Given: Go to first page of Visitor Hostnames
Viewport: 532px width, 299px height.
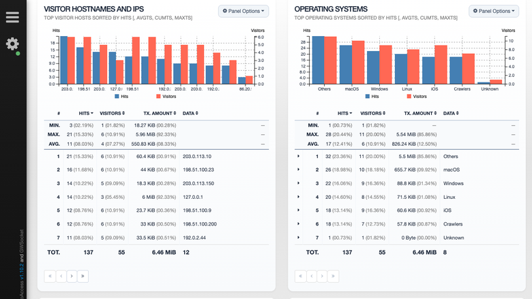Looking at the screenshot, I should point(50,276).
